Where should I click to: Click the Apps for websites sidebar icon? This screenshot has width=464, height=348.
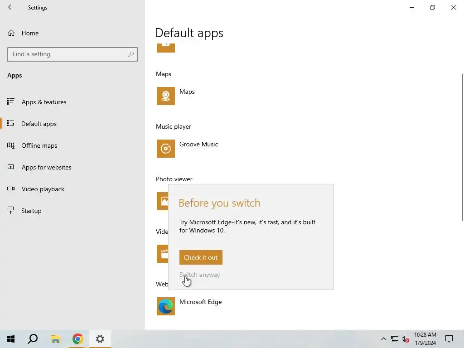(11, 167)
